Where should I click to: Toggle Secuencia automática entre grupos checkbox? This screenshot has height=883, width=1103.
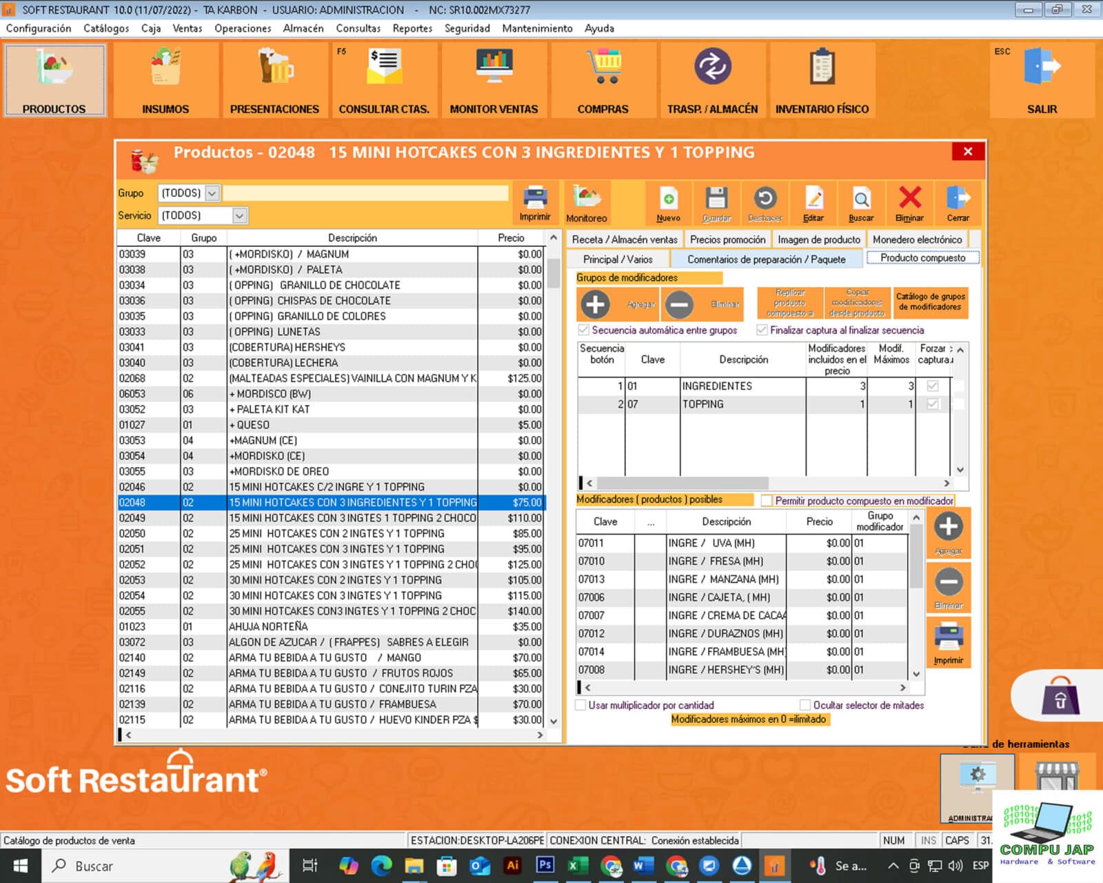tap(584, 330)
